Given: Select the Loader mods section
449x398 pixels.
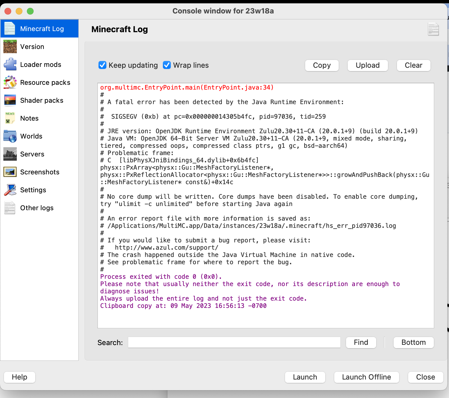Looking at the screenshot, I should 41,64.
